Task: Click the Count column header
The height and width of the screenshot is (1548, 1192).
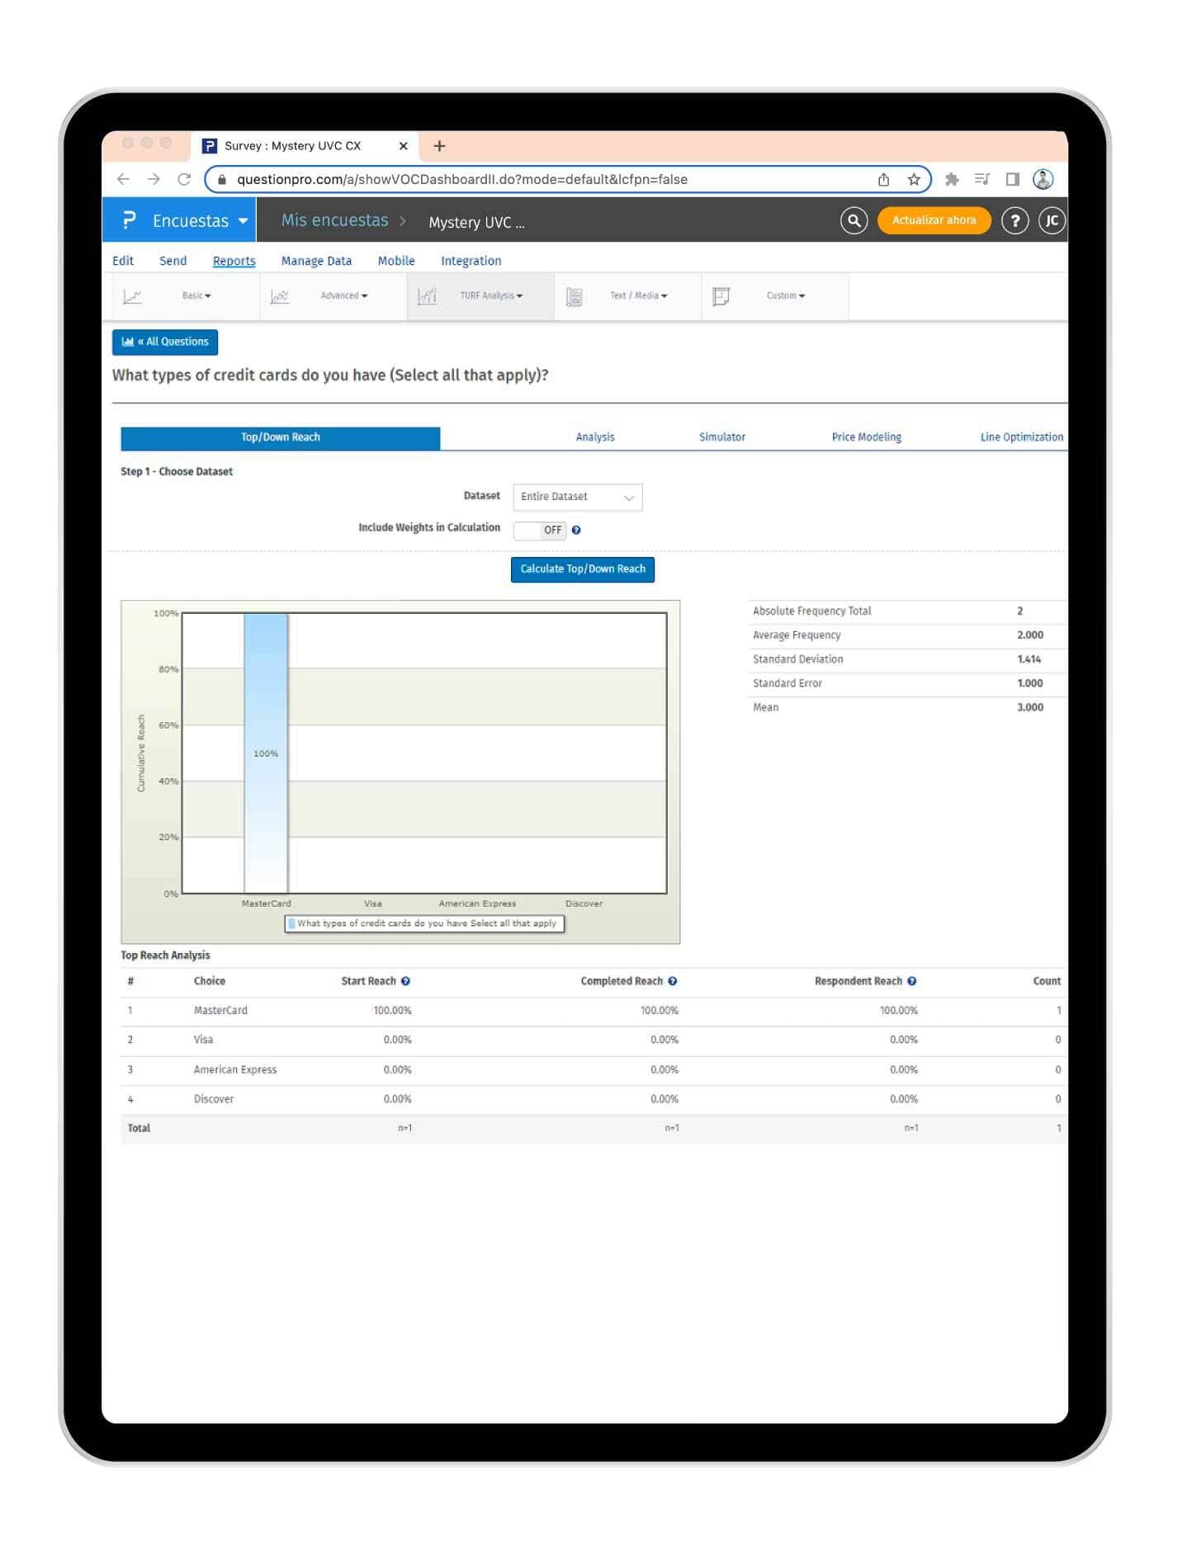Action: [x=1047, y=981]
